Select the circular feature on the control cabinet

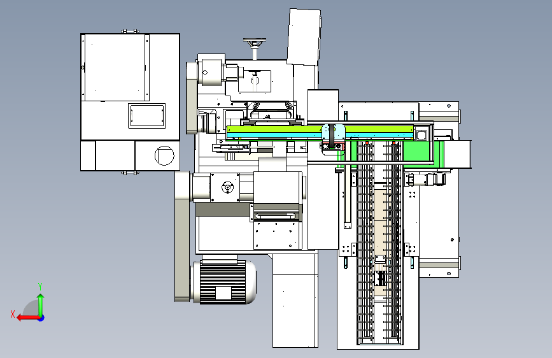(164, 155)
